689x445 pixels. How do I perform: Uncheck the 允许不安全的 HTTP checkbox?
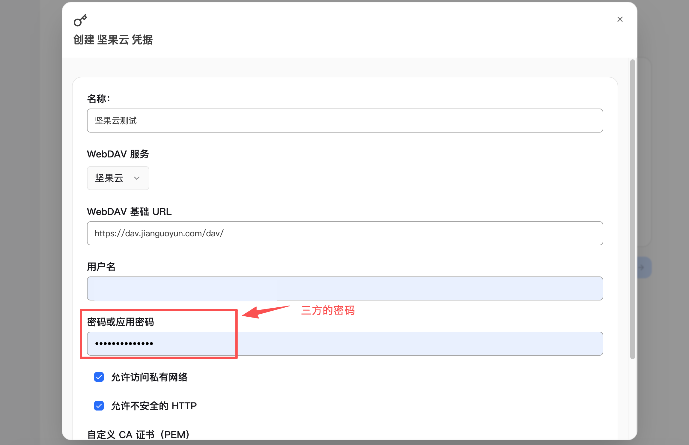[x=99, y=406]
